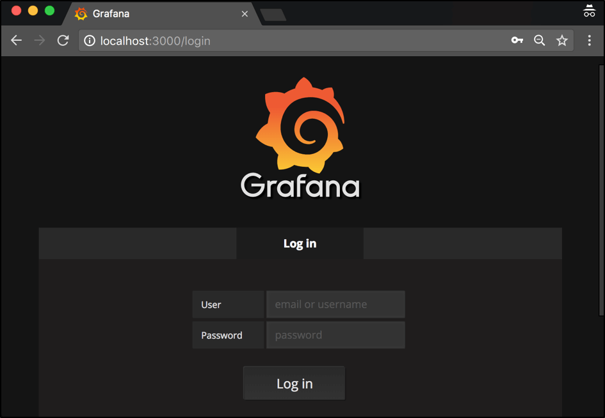Open the saved passwords key icon
The image size is (605, 418).
click(x=517, y=40)
